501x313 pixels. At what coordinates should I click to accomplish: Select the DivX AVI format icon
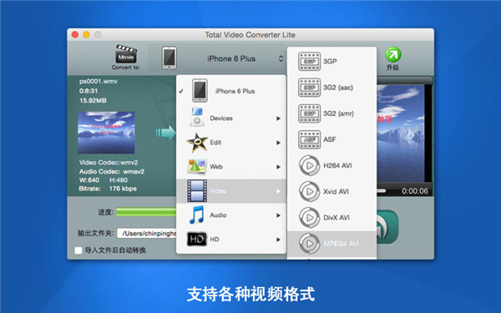coord(309,218)
